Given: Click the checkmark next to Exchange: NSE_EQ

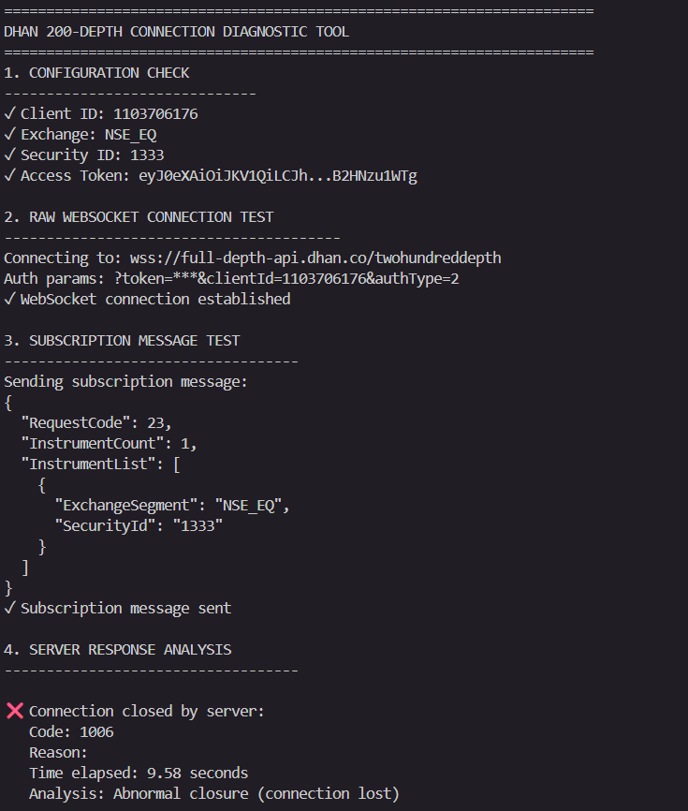Looking at the screenshot, I should click(x=9, y=135).
